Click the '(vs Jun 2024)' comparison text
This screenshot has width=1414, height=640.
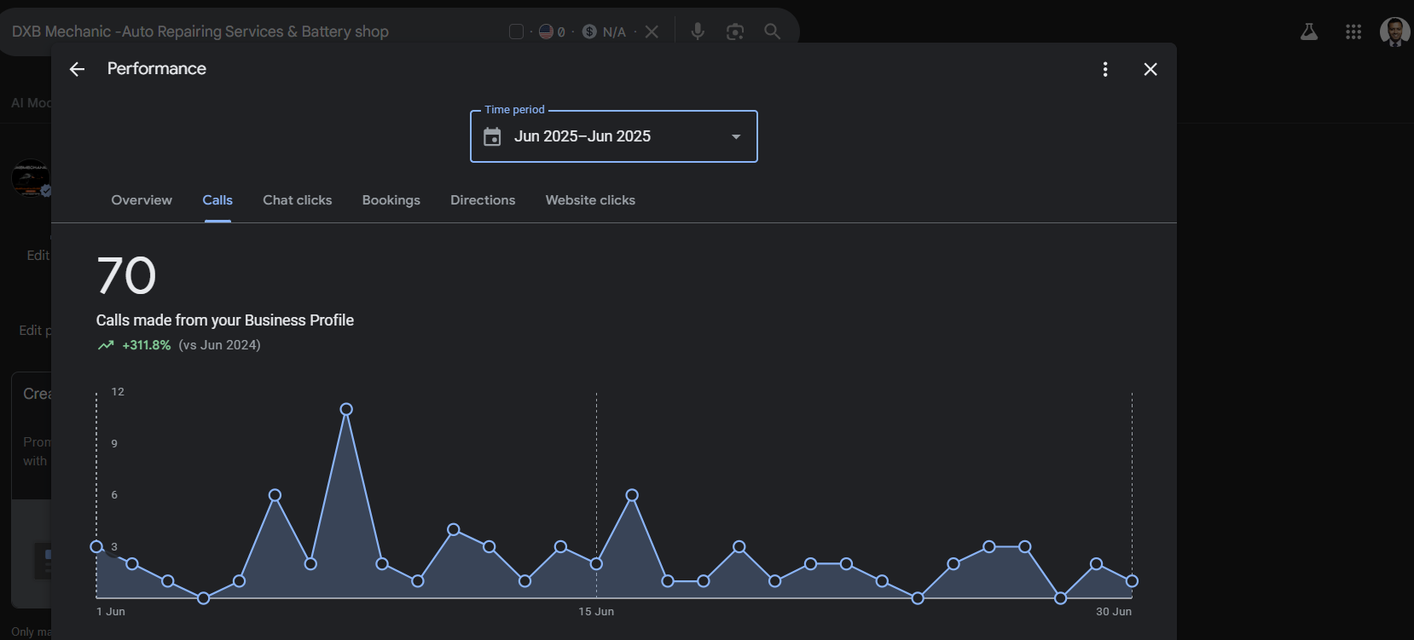point(219,345)
